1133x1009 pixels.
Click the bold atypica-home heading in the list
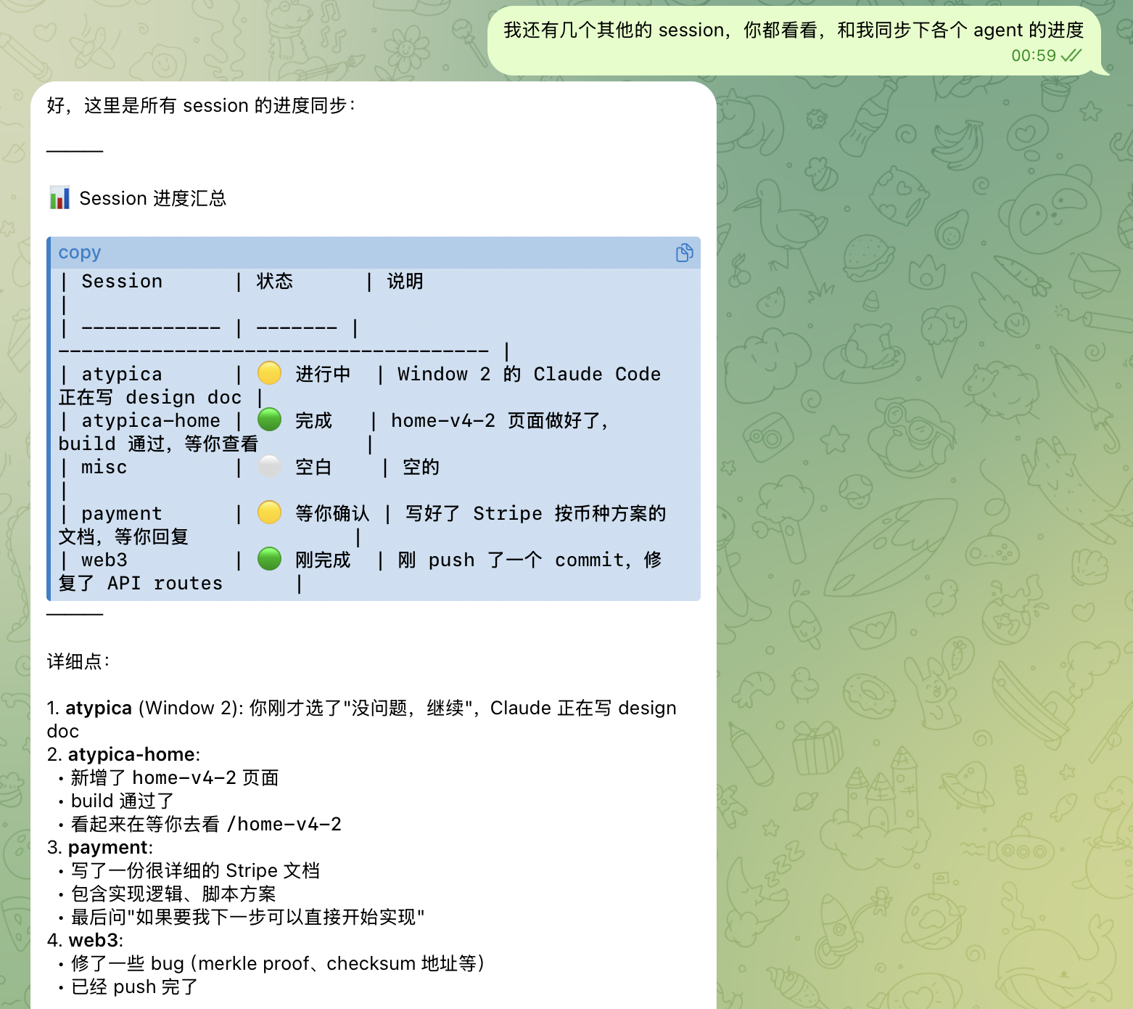132,755
